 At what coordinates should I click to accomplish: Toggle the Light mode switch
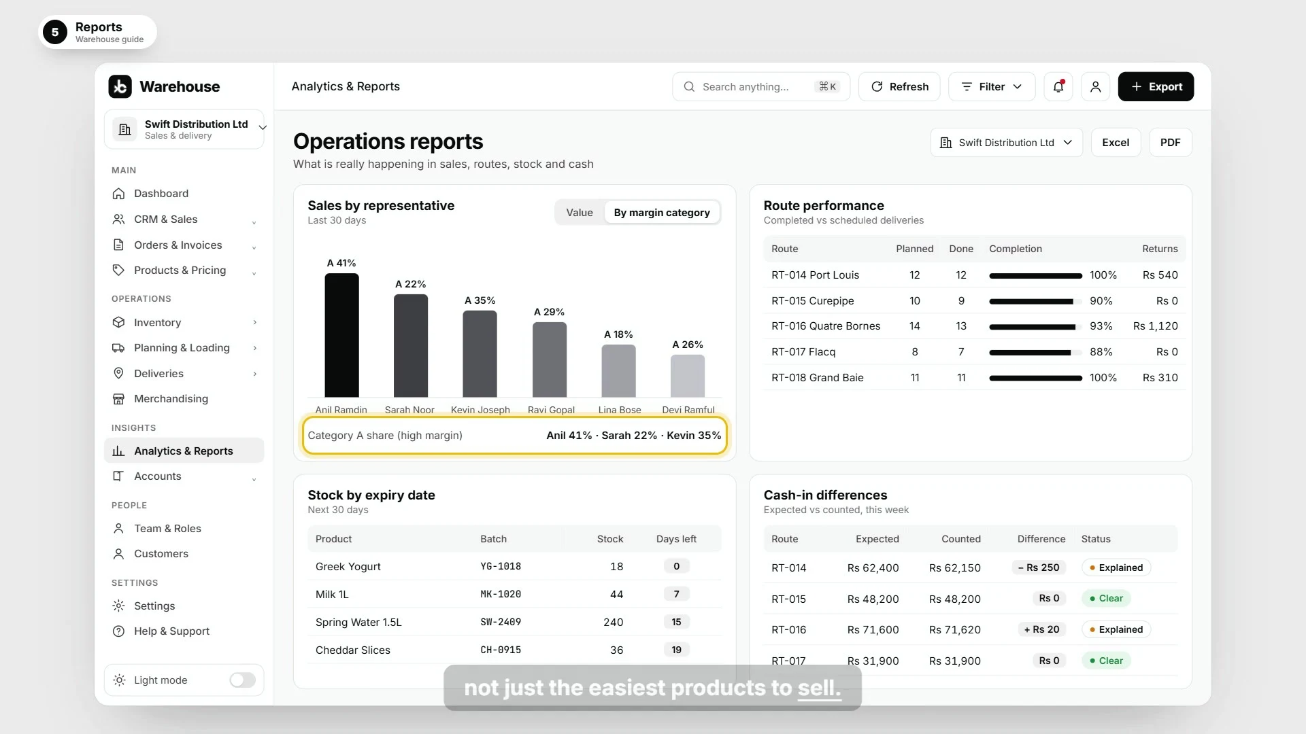242,680
